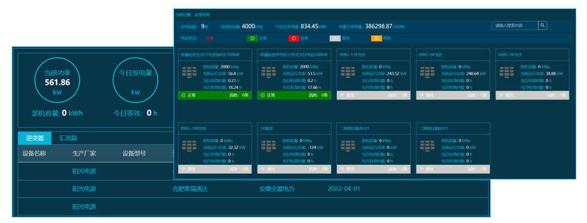Select the 安徽全盟电力 table row entry
The image size is (587, 223).
click(277, 188)
